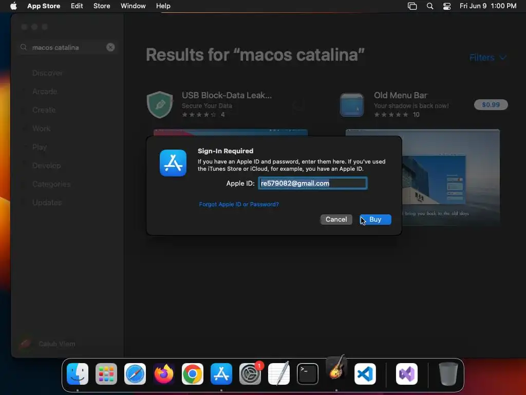Viewport: 526px width, 395px height.
Task: Open System Settings from the Dock
Action: point(250,374)
